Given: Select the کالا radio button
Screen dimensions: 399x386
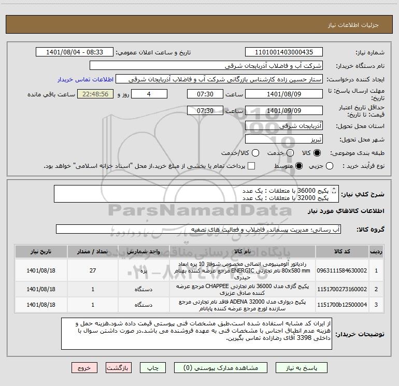Looking at the screenshot, I should tap(317, 153).
